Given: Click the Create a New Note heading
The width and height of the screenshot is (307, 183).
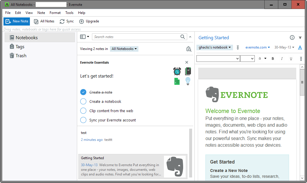Looking at the screenshot, I should [x=229, y=171].
